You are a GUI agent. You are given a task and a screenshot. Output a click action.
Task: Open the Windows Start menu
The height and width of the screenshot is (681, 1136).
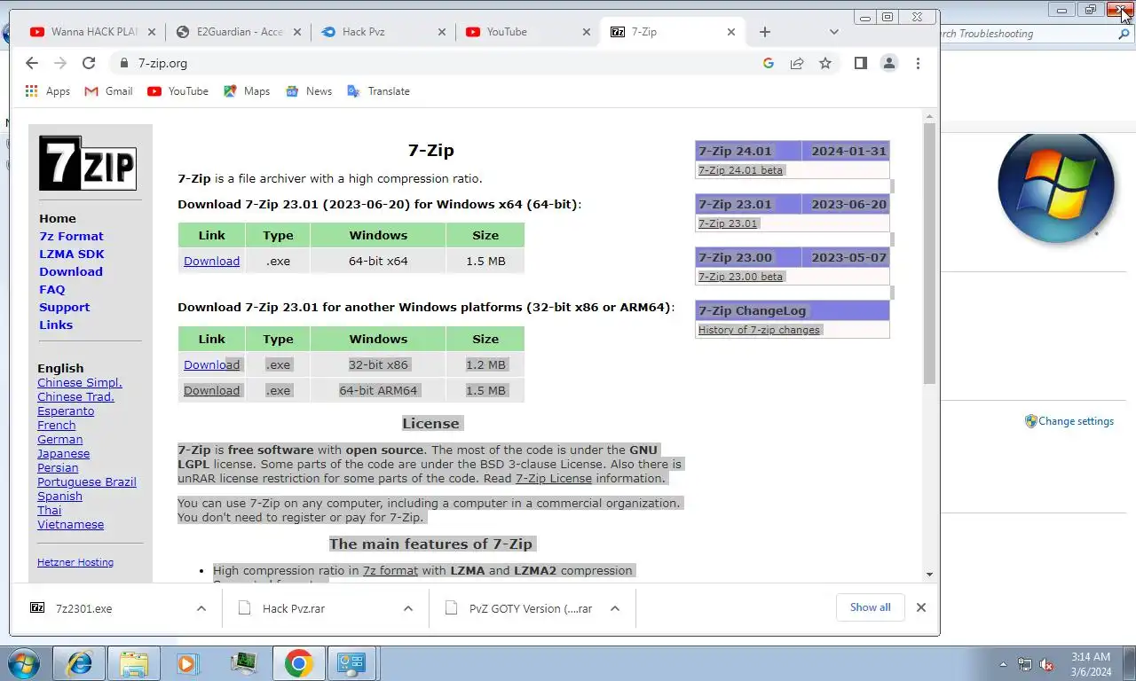[x=22, y=663]
